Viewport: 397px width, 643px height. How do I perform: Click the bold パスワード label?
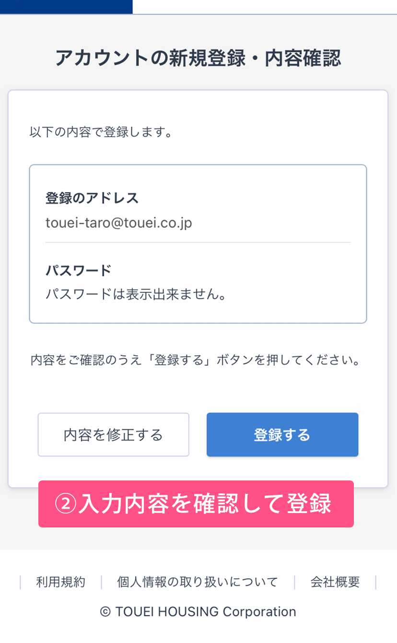79,270
